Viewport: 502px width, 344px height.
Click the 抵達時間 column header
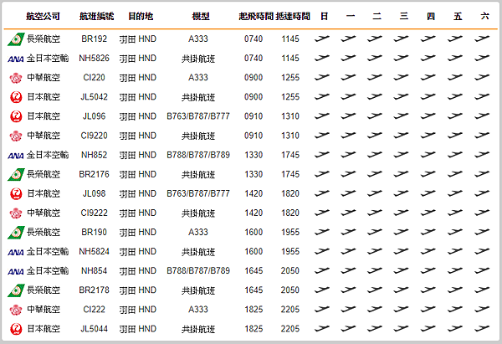293,16
